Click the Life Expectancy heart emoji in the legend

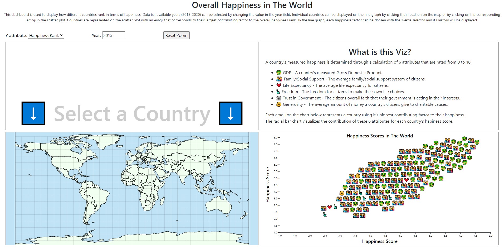pos(278,85)
